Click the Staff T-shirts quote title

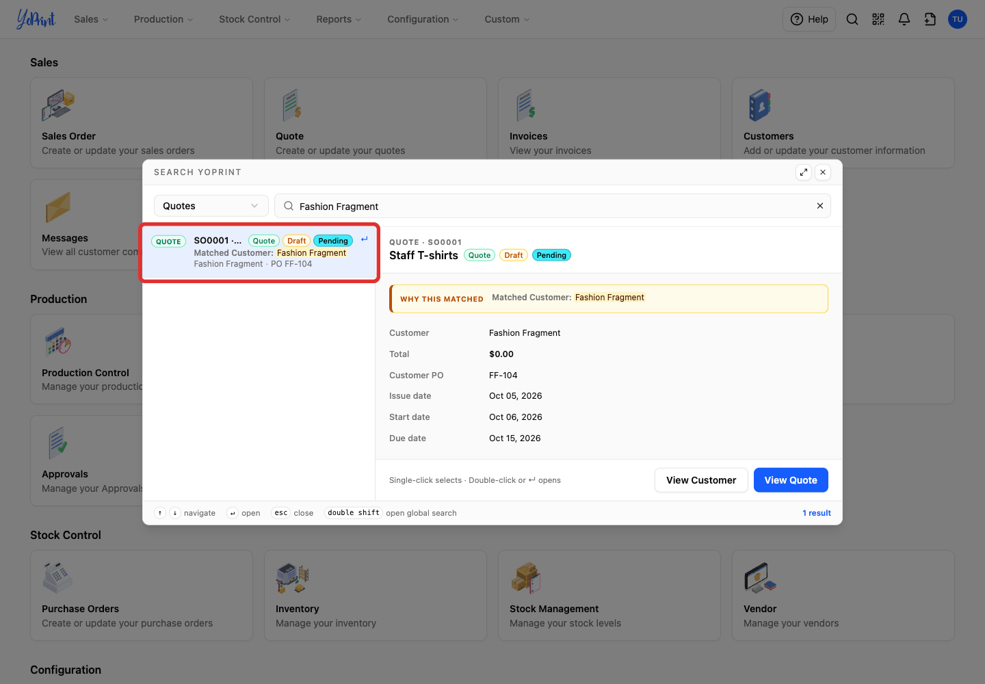coord(423,255)
